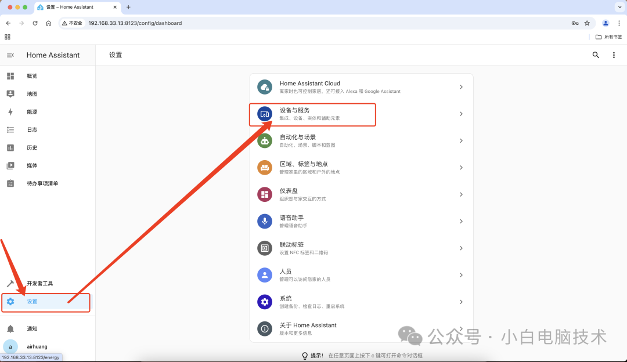Expand the 自动化与场景 row chevron
This screenshot has width=627, height=362.
[x=461, y=140]
